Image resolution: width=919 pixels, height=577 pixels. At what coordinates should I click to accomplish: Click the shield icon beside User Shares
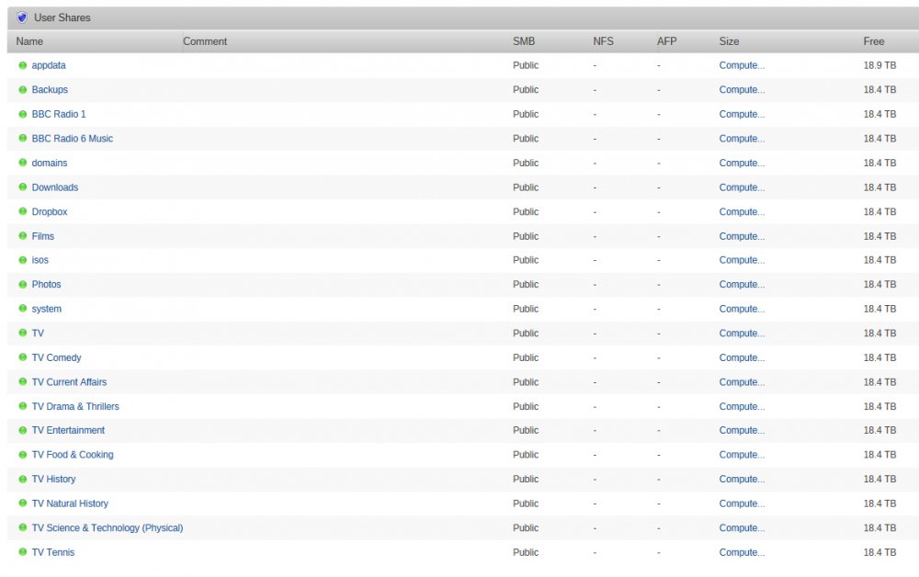(x=22, y=17)
